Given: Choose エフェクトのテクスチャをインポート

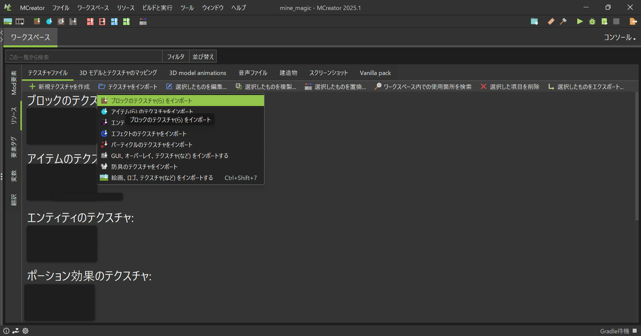Looking at the screenshot, I should 181,134.
